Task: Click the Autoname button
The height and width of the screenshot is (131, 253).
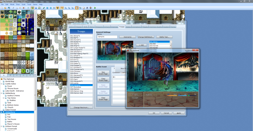Action: tap(128, 37)
